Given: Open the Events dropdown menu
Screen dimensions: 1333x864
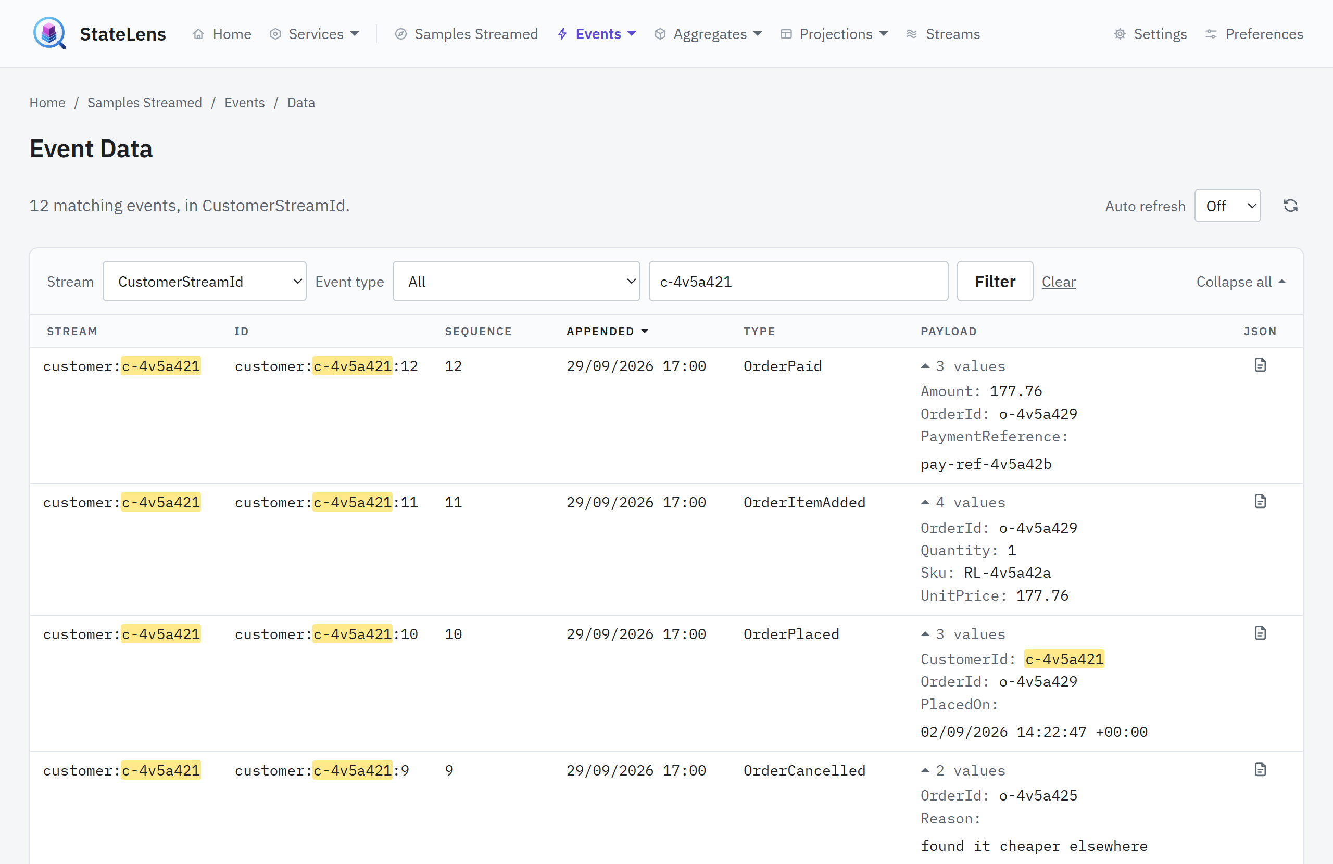Looking at the screenshot, I should pyautogui.click(x=597, y=34).
